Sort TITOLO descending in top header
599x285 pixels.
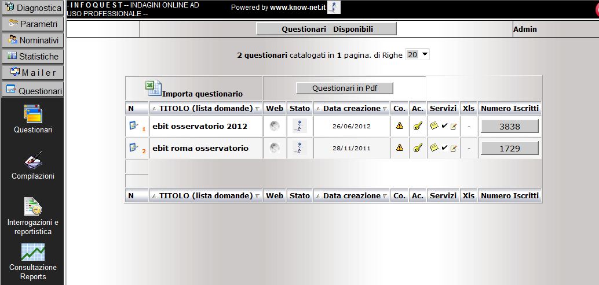[257, 109]
